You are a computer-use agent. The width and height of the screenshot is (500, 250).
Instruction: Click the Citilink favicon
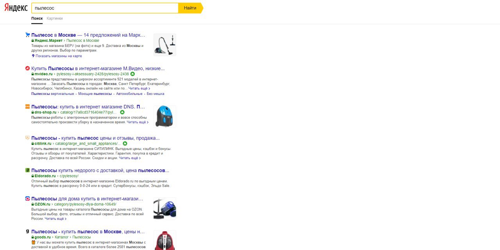[x=27, y=137]
